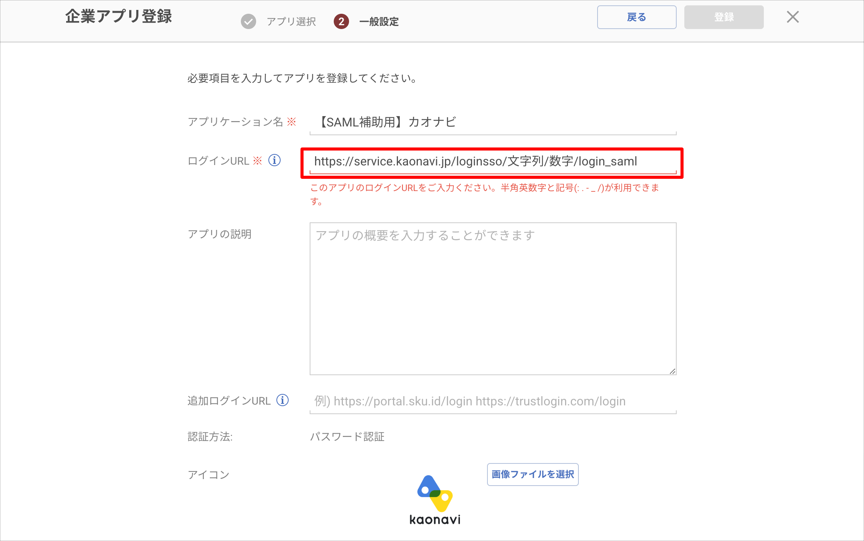Select the 一般設定 step label

(x=379, y=21)
